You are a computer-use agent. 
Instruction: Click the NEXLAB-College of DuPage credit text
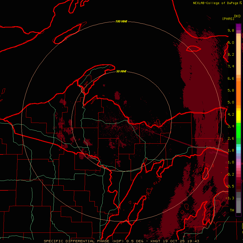(217, 3)
